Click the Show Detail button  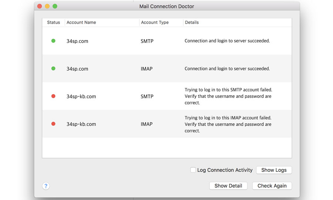228,186
